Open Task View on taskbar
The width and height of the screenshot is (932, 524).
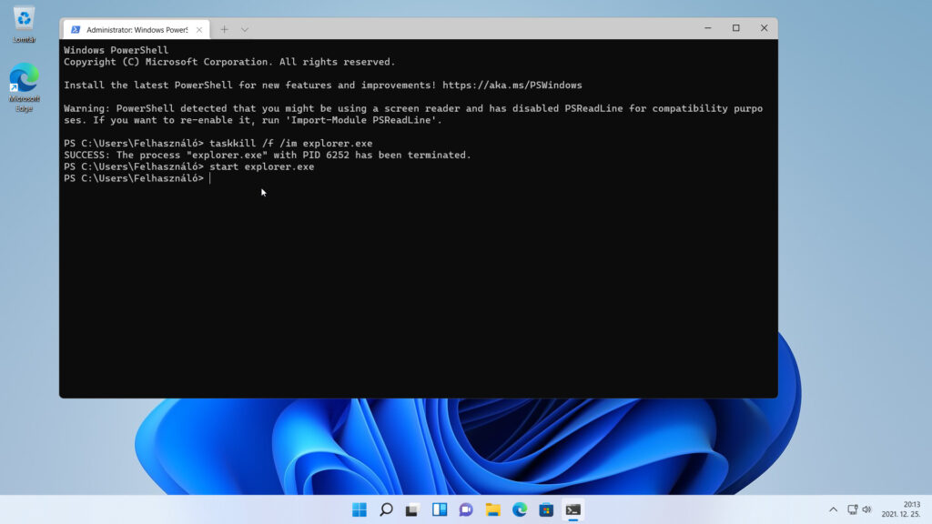(x=412, y=509)
